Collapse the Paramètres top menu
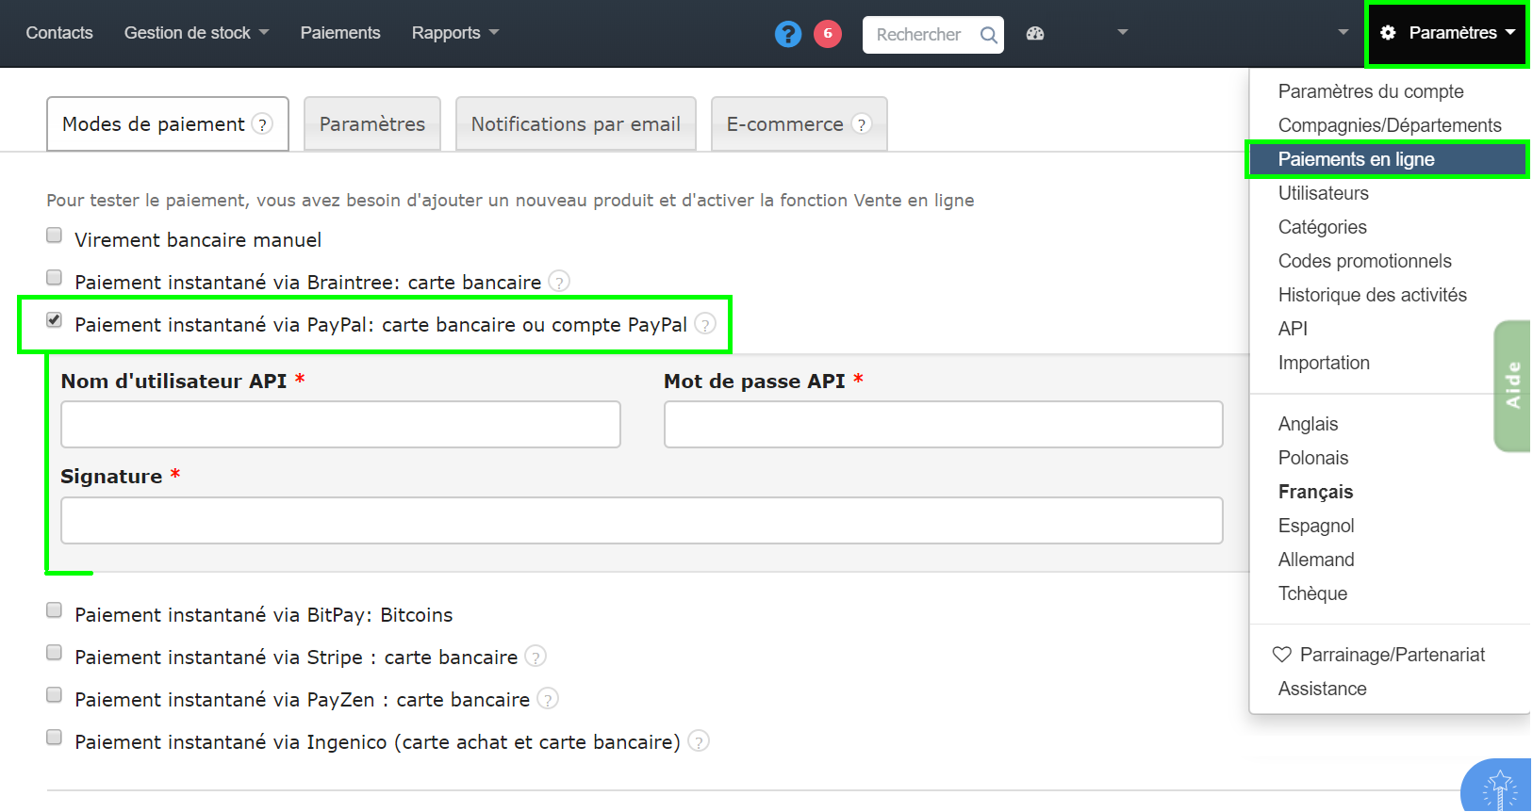 (1447, 34)
